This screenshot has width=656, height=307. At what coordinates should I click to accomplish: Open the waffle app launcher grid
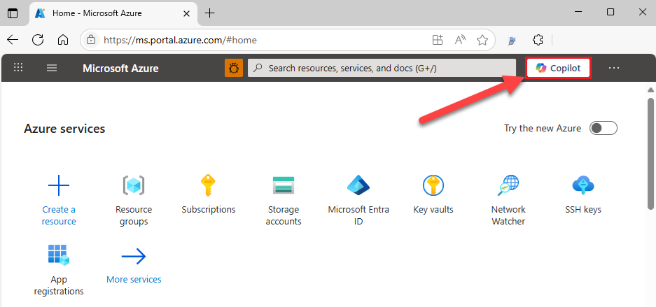(19, 68)
